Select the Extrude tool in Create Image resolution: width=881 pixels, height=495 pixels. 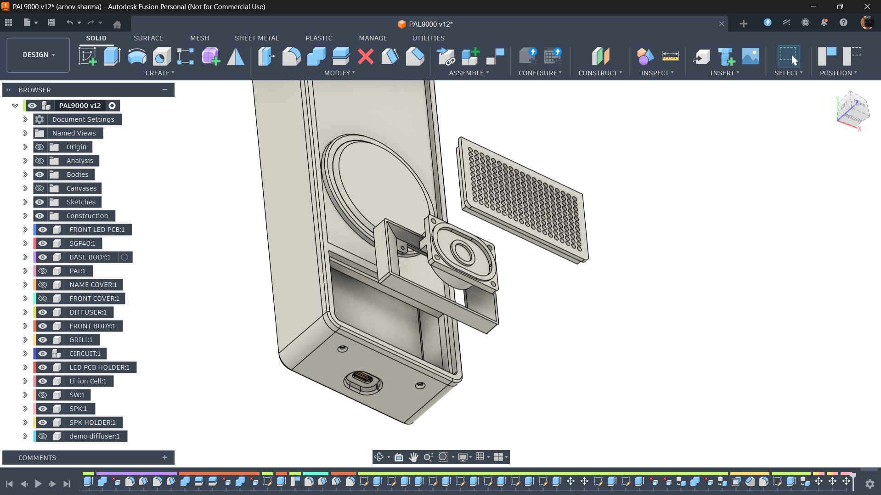tap(112, 56)
